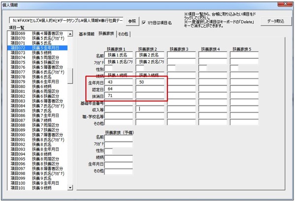Click the item list scroll-up arrow

point(70,34)
